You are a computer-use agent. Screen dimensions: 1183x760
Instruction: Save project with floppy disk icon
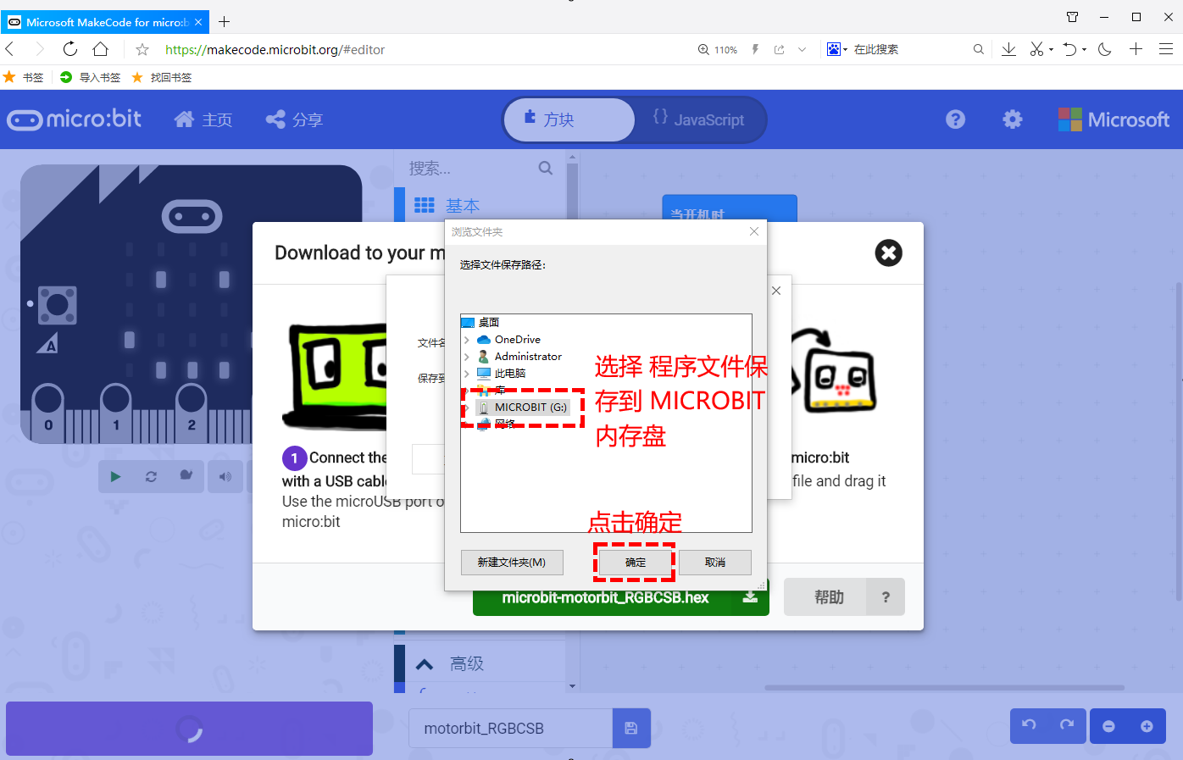click(x=631, y=729)
